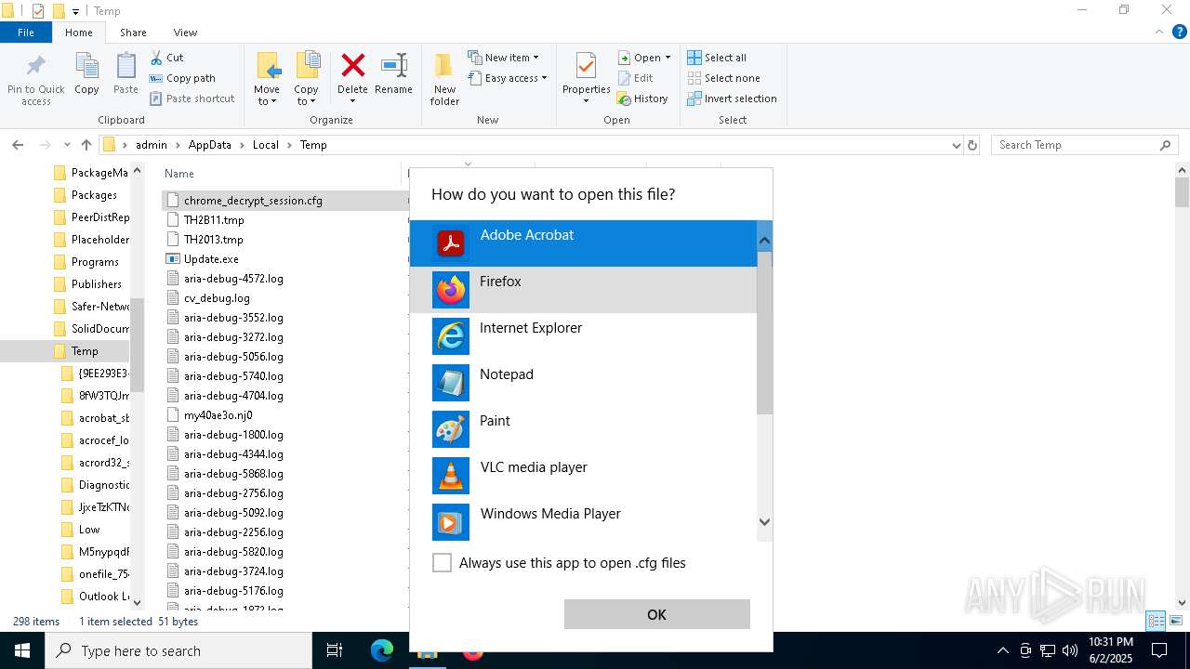Screen dimensions: 1190x669
Task: Click the Rename icon
Action: [x=393, y=66]
